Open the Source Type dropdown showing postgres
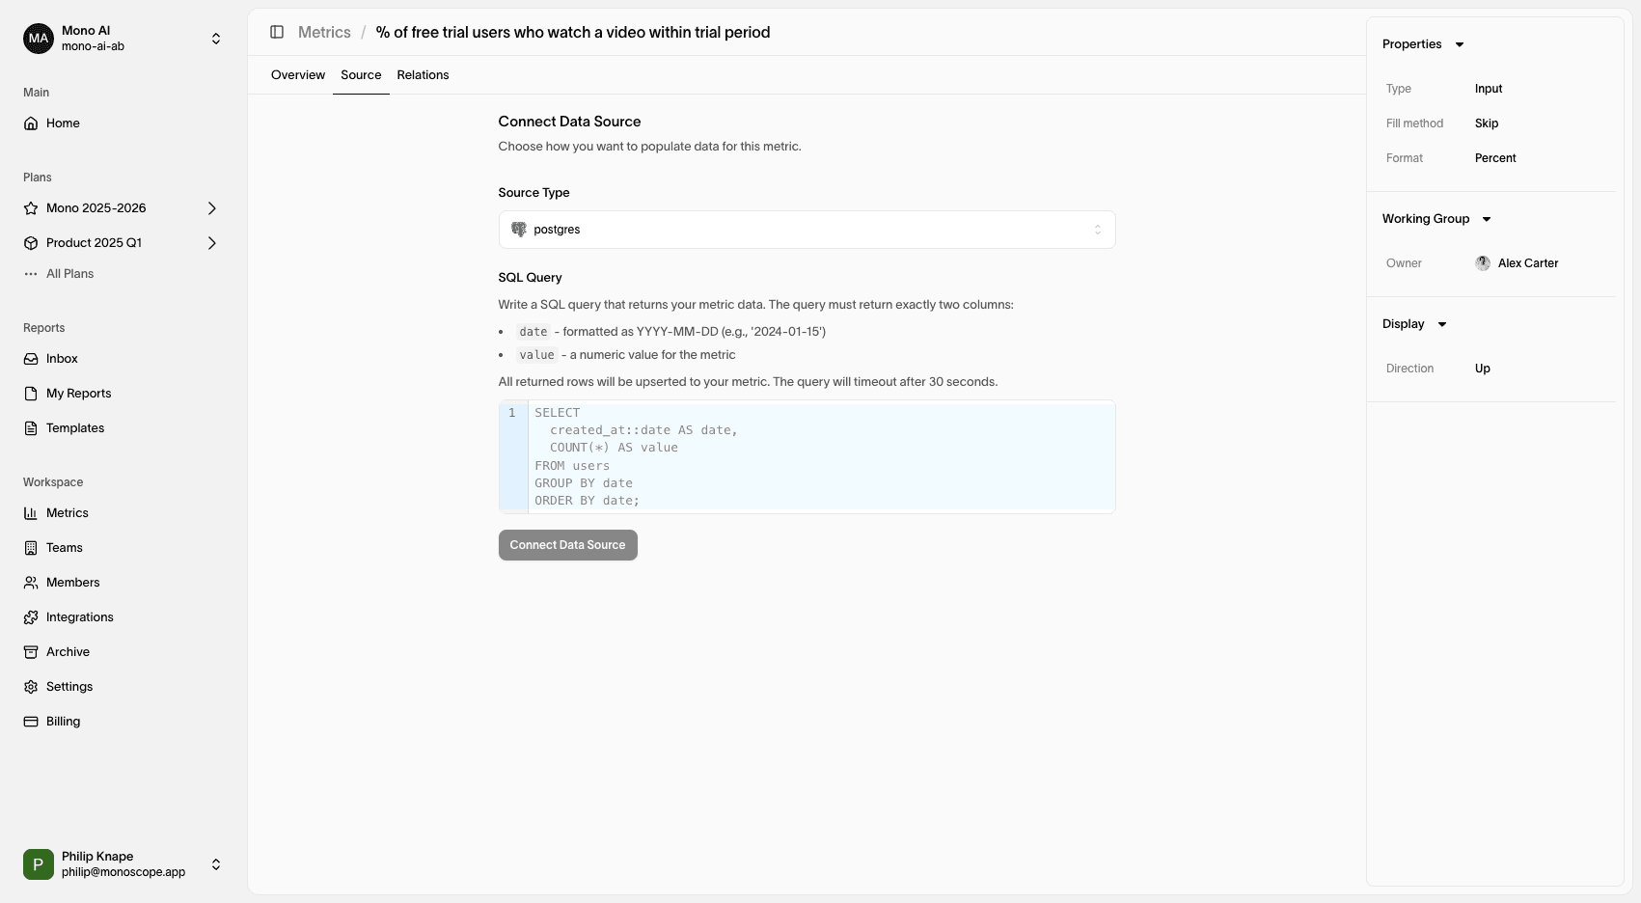The height and width of the screenshot is (903, 1641). 807,229
